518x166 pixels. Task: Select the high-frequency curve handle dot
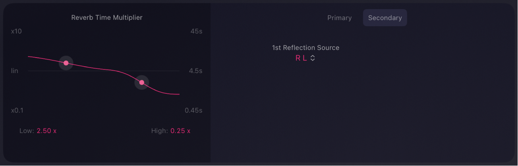click(142, 82)
